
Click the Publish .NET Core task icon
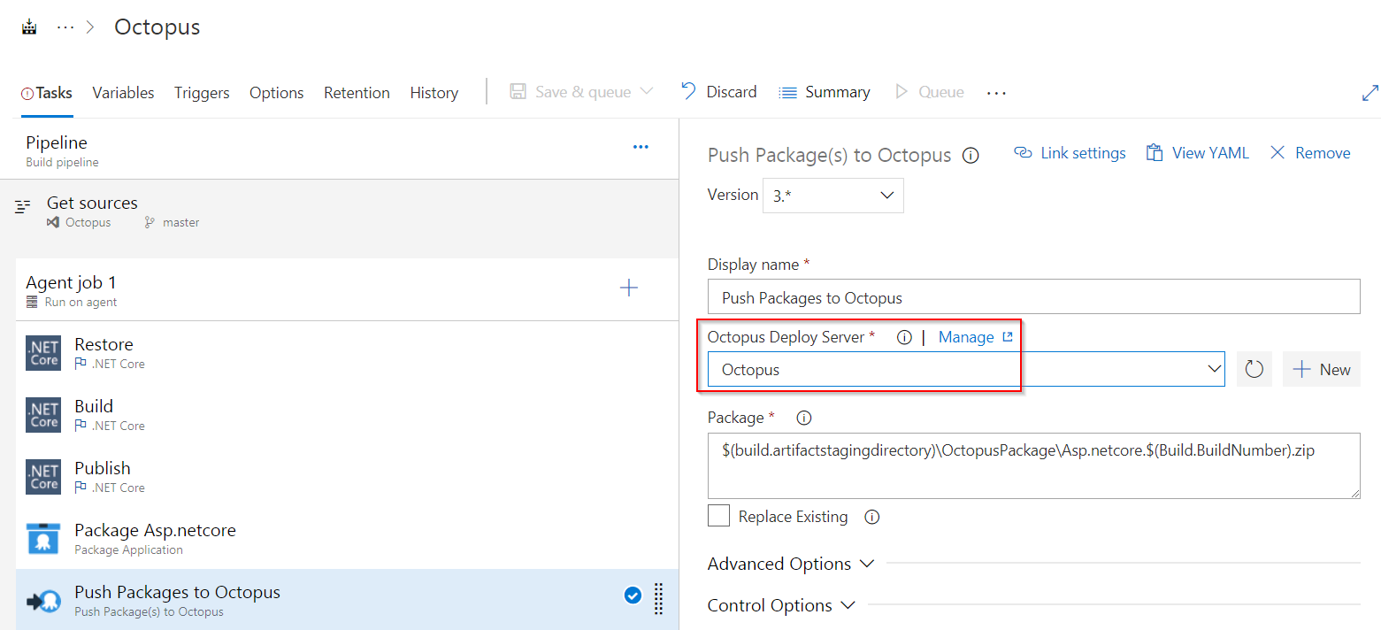43,476
